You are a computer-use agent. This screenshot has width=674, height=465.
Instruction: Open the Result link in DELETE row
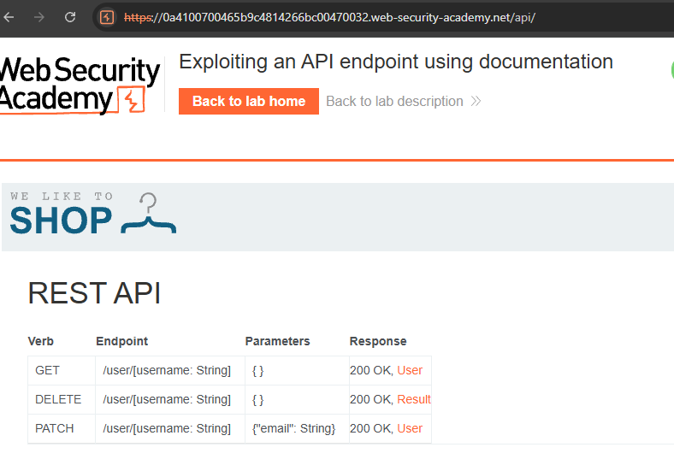(x=413, y=400)
